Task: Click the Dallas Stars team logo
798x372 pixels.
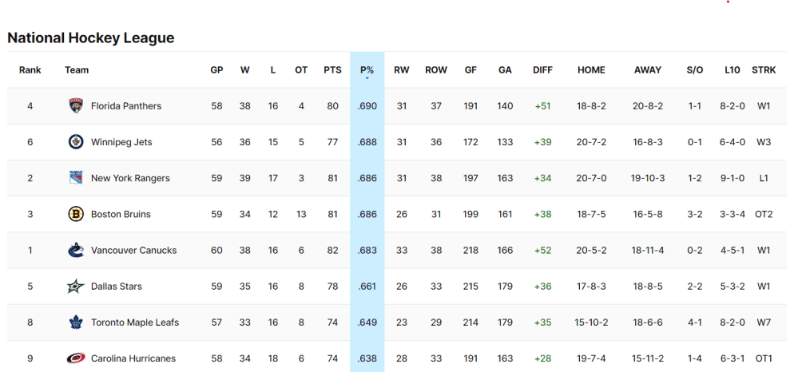Action: (x=76, y=286)
